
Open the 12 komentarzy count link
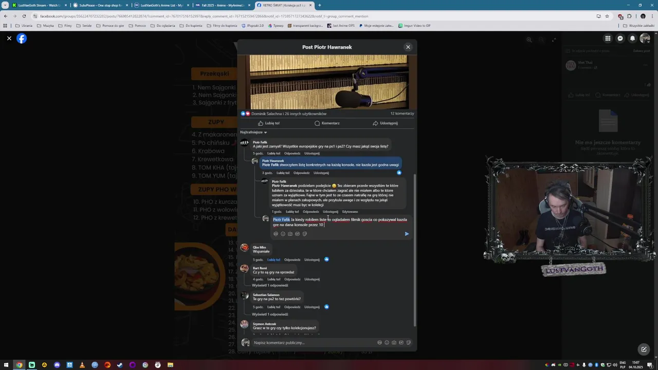(x=402, y=114)
